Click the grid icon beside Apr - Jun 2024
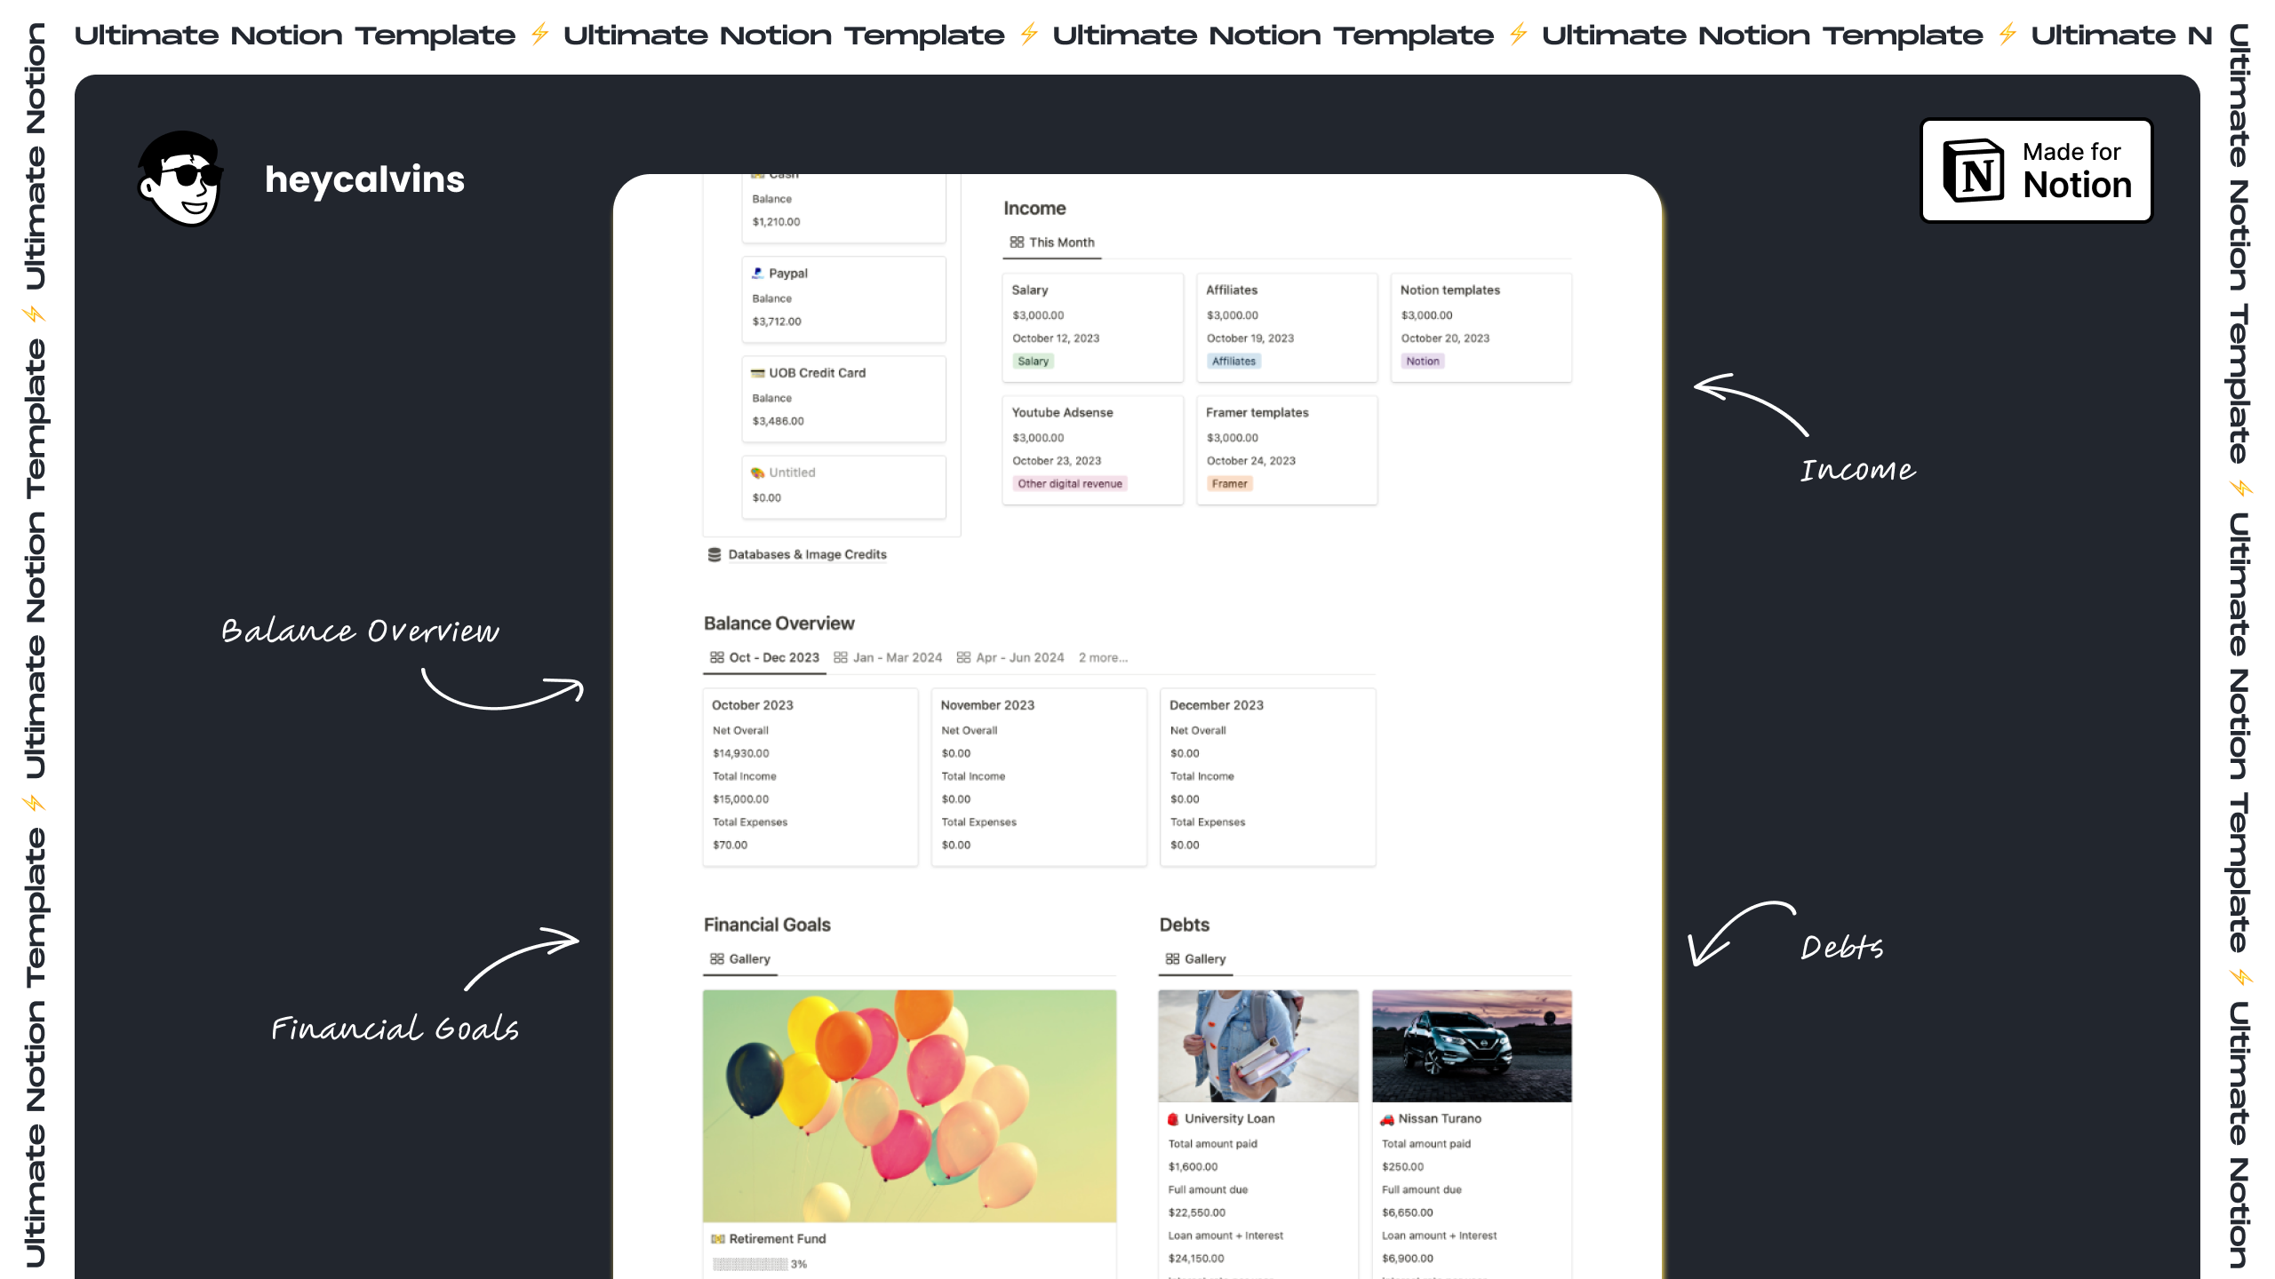 coord(963,658)
